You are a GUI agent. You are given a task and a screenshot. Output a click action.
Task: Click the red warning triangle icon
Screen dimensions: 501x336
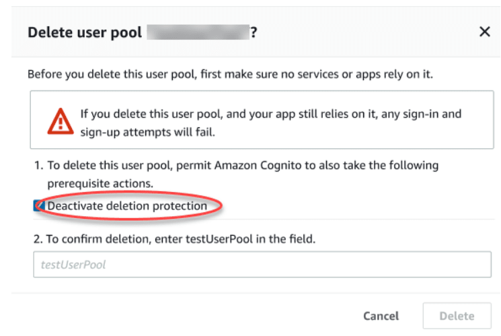click(x=60, y=122)
